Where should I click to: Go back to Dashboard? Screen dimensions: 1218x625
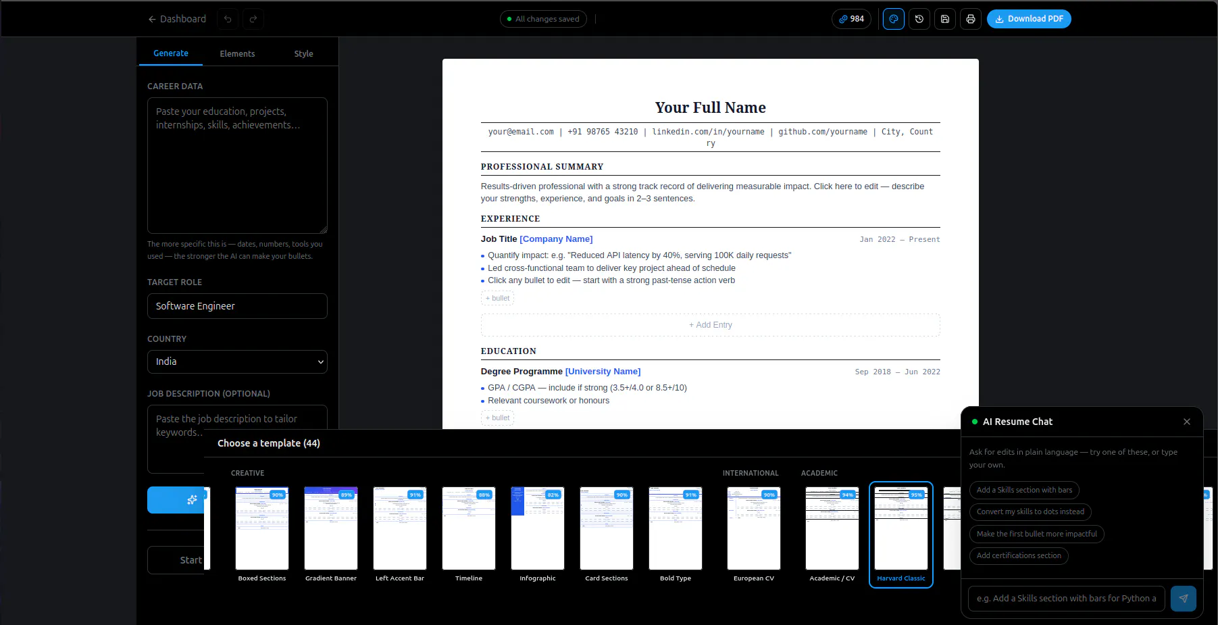click(177, 19)
